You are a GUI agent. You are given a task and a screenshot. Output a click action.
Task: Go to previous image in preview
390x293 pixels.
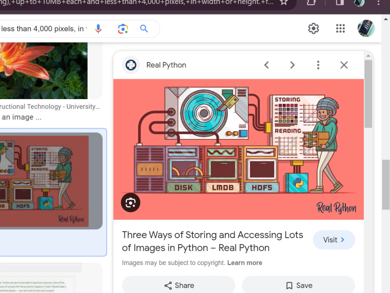pos(266,65)
